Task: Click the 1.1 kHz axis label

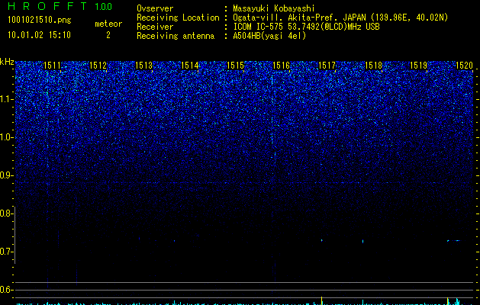Action: click(x=7, y=99)
